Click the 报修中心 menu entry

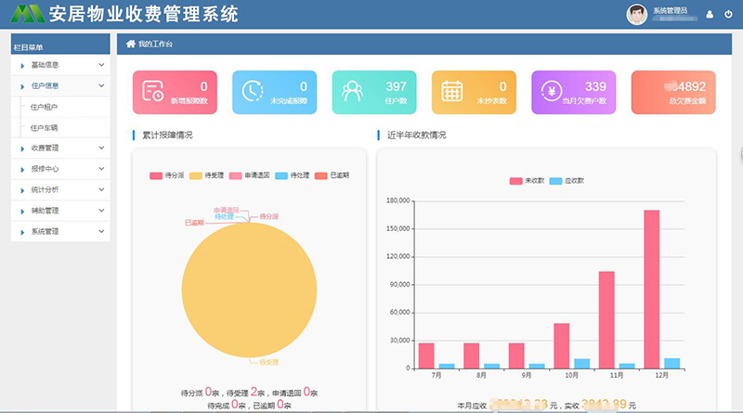point(46,169)
